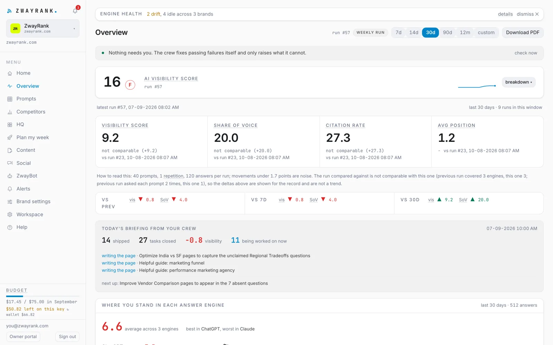Viewport: 553px width, 345px height.
Task: Click the Sign out button
Action: pyautogui.click(x=67, y=337)
